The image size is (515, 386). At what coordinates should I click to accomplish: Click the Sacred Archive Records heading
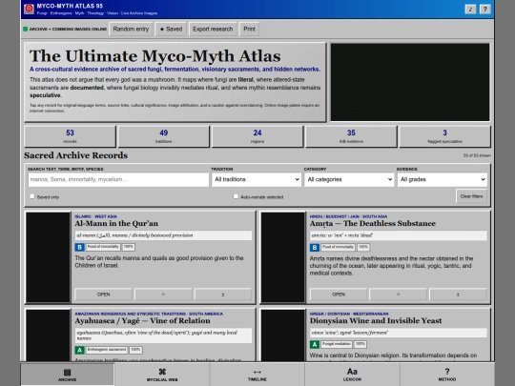(76, 155)
